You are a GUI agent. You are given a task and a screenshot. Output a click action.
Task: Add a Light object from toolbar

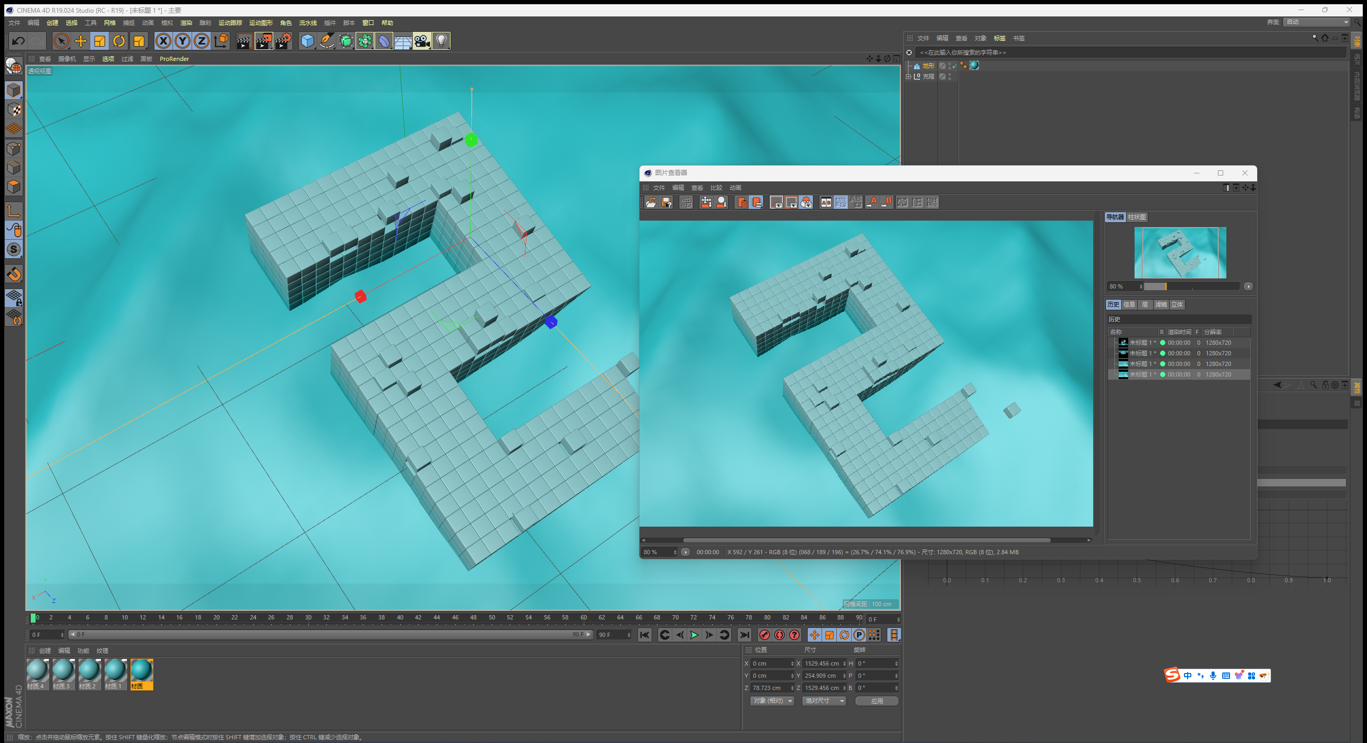click(441, 41)
